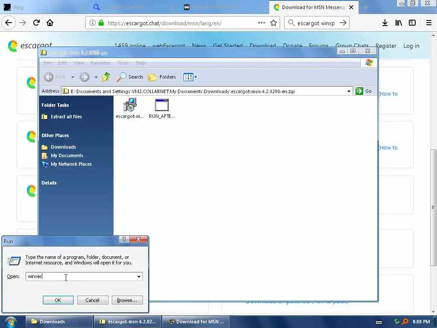The height and width of the screenshot is (328, 437).
Task: Click Extract all files task
Action: point(66,117)
